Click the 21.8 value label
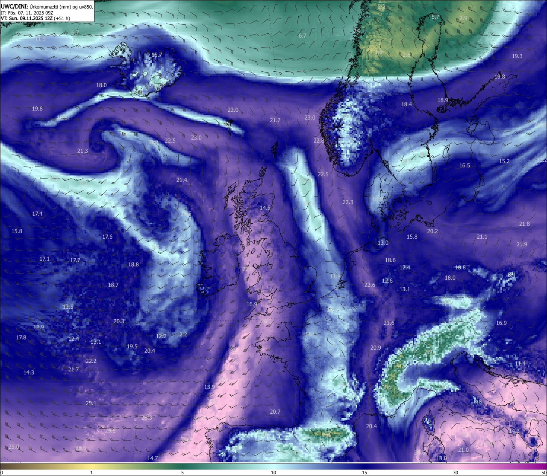 [524, 224]
